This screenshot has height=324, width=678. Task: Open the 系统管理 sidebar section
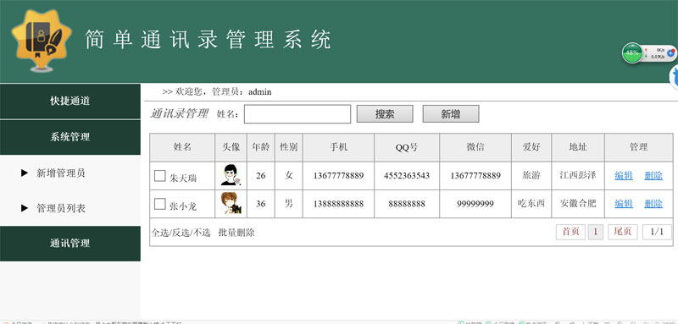click(x=70, y=138)
